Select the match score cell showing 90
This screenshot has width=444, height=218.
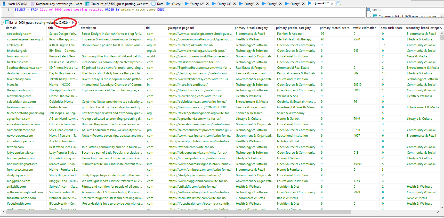tap(335, 39)
